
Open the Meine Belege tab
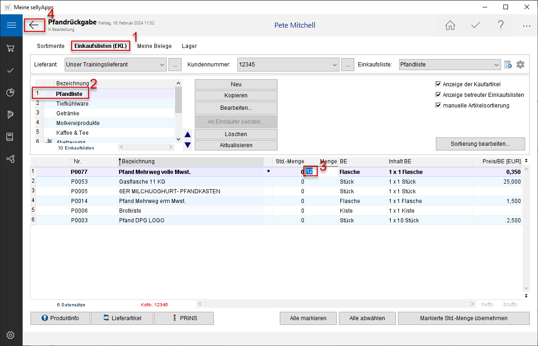click(x=154, y=46)
